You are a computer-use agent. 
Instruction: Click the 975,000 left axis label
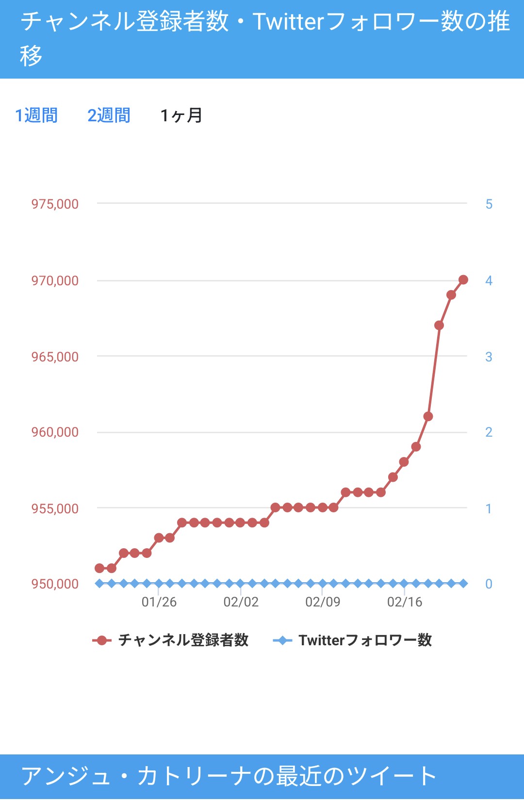coord(55,204)
